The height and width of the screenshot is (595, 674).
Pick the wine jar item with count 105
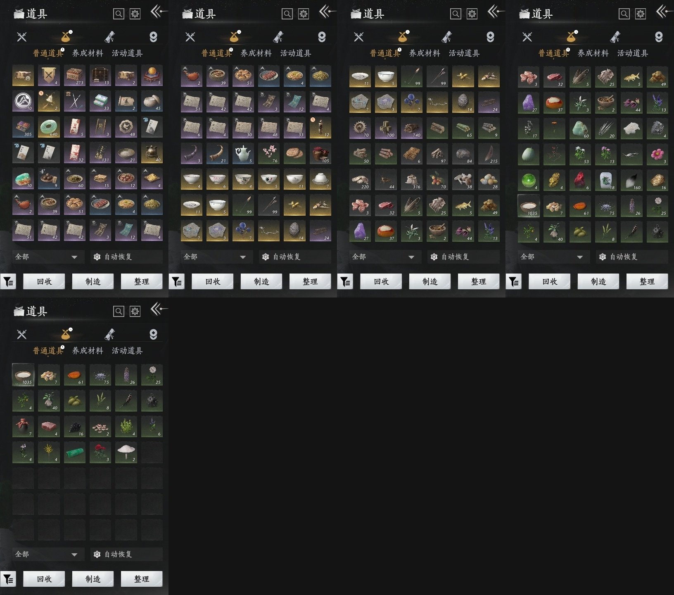320,153
